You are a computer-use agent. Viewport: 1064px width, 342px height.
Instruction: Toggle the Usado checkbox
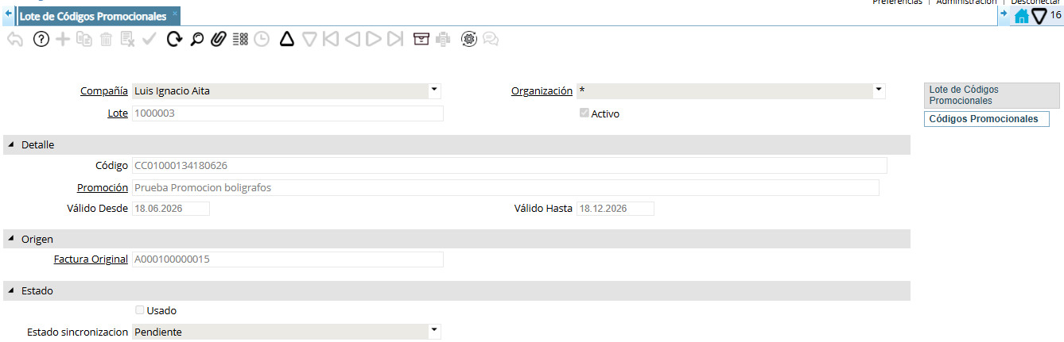coord(140,310)
